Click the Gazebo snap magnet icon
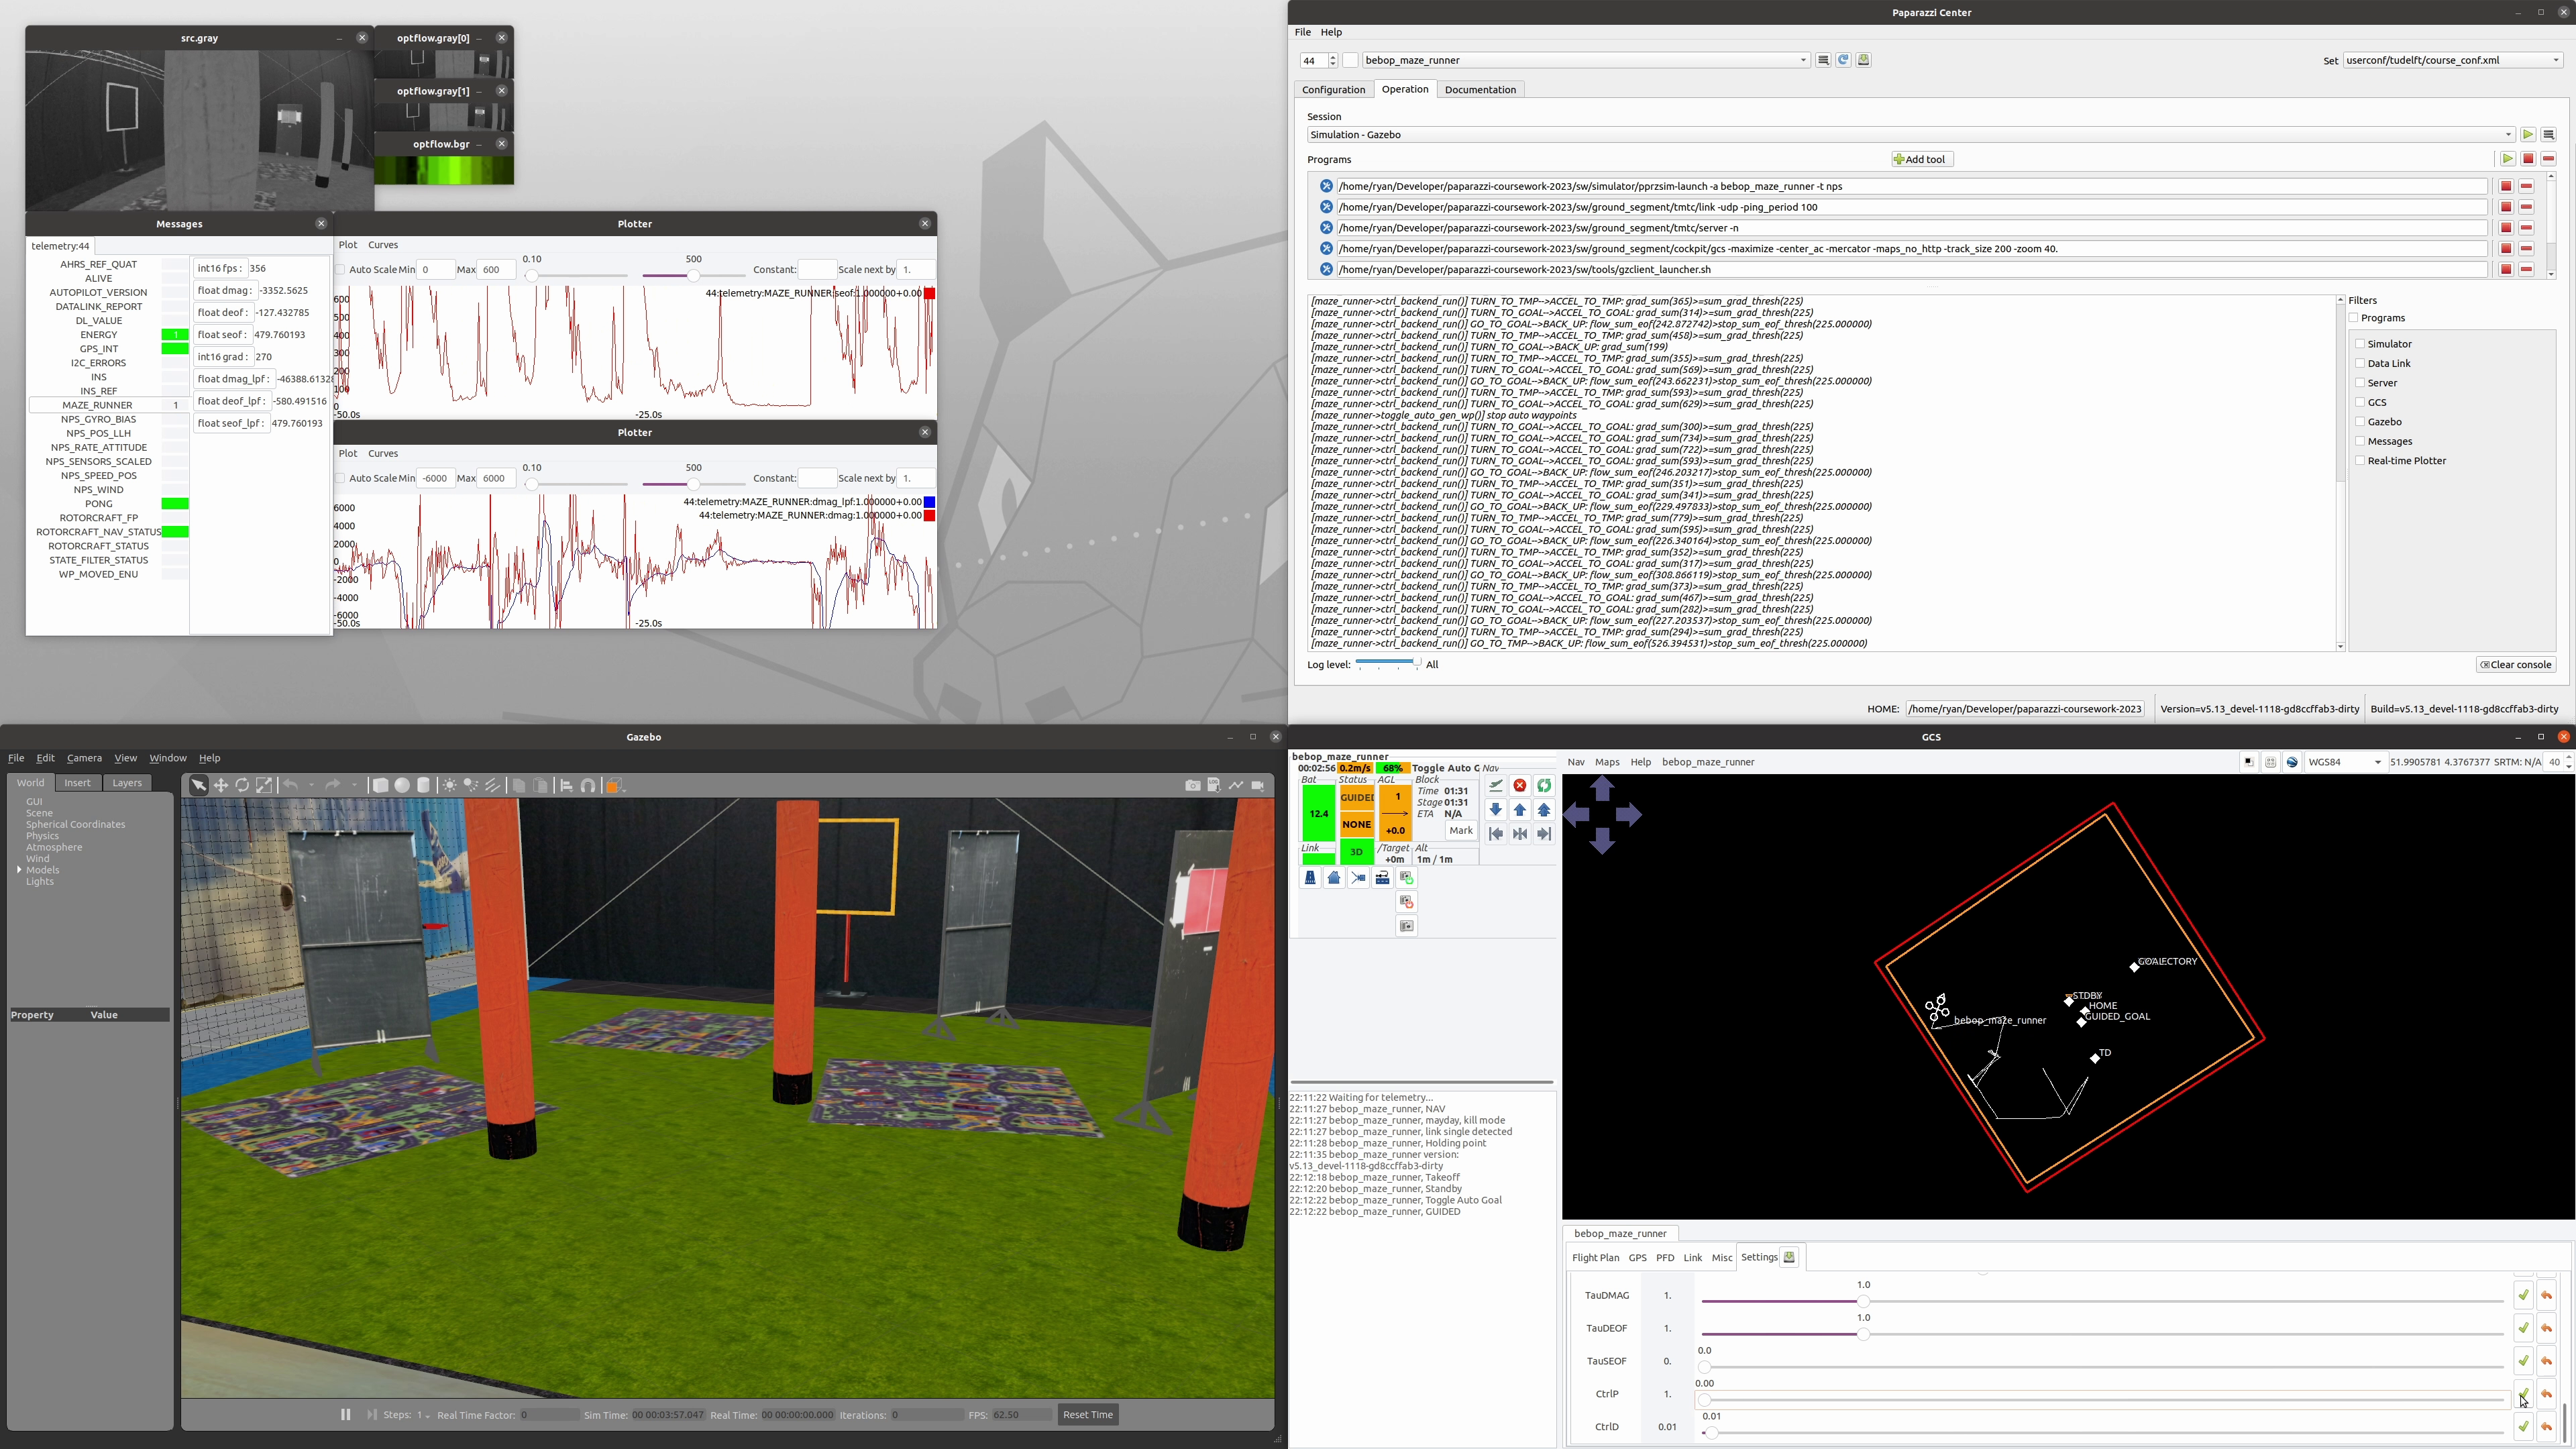This screenshot has height=1449, width=2576. [588, 785]
